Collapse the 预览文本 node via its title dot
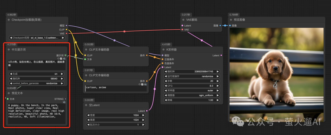331x135 pixels. 9,93
